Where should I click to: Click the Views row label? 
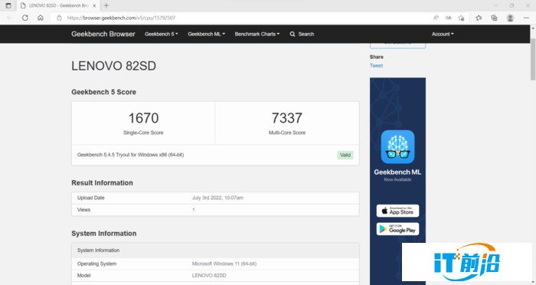tap(83, 210)
